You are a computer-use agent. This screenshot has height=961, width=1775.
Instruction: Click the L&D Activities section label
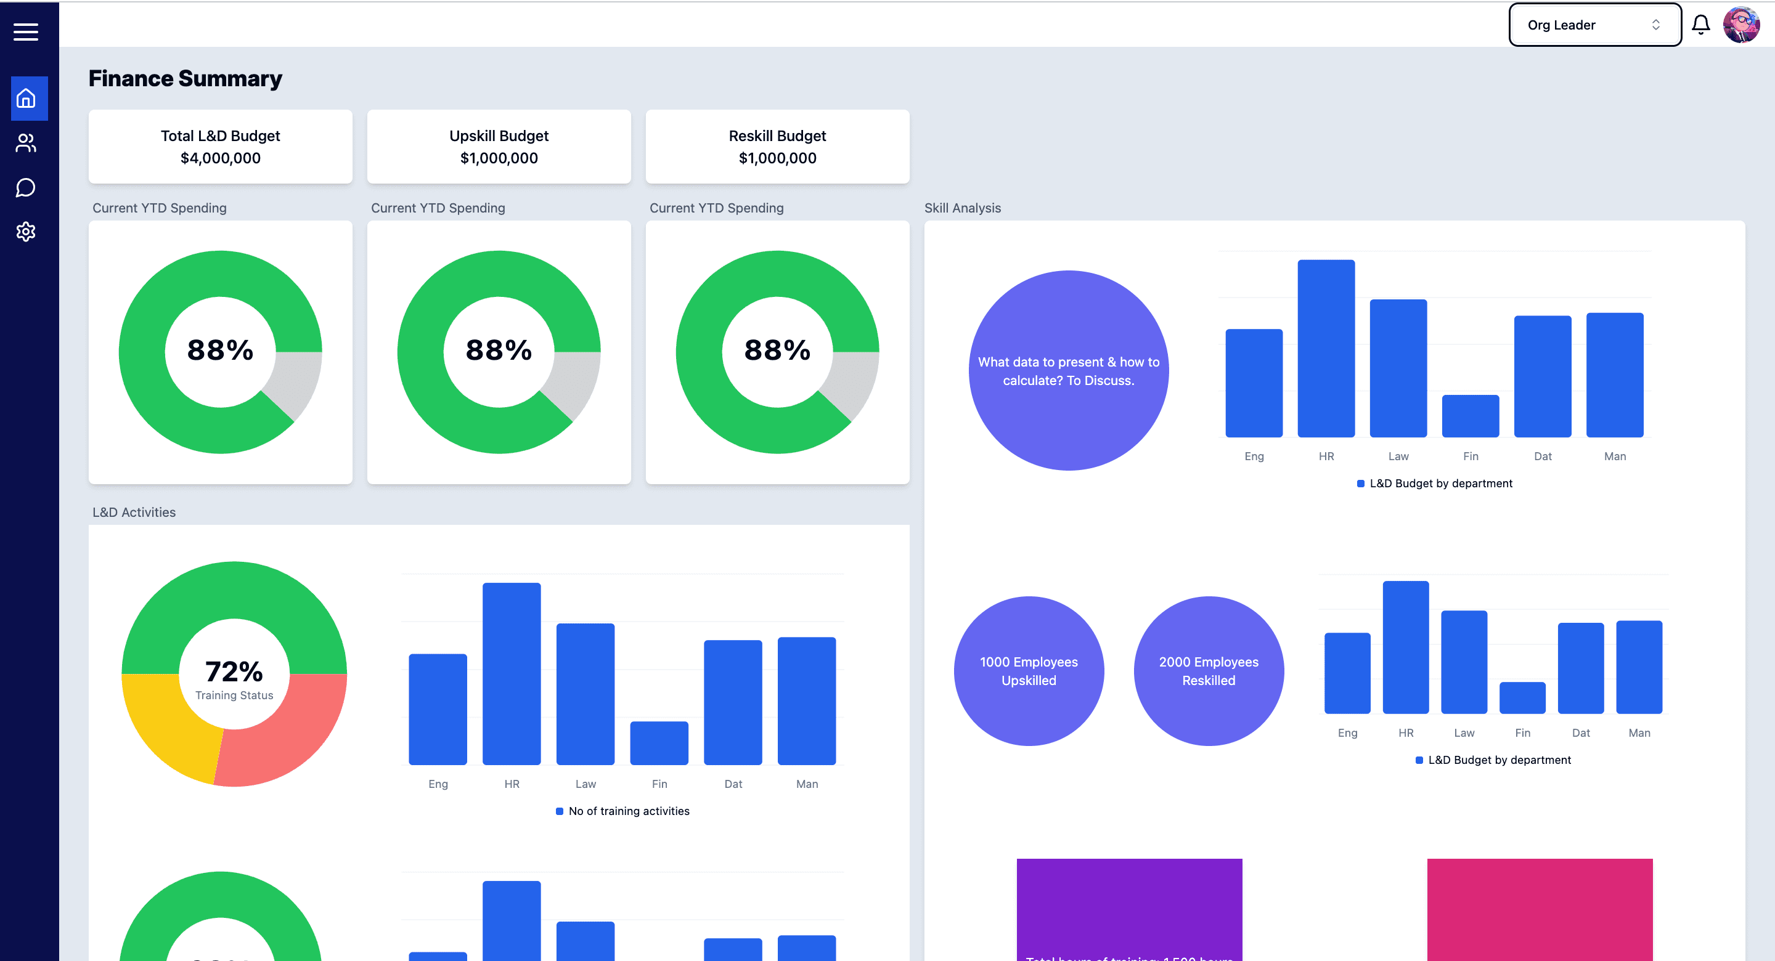134,513
